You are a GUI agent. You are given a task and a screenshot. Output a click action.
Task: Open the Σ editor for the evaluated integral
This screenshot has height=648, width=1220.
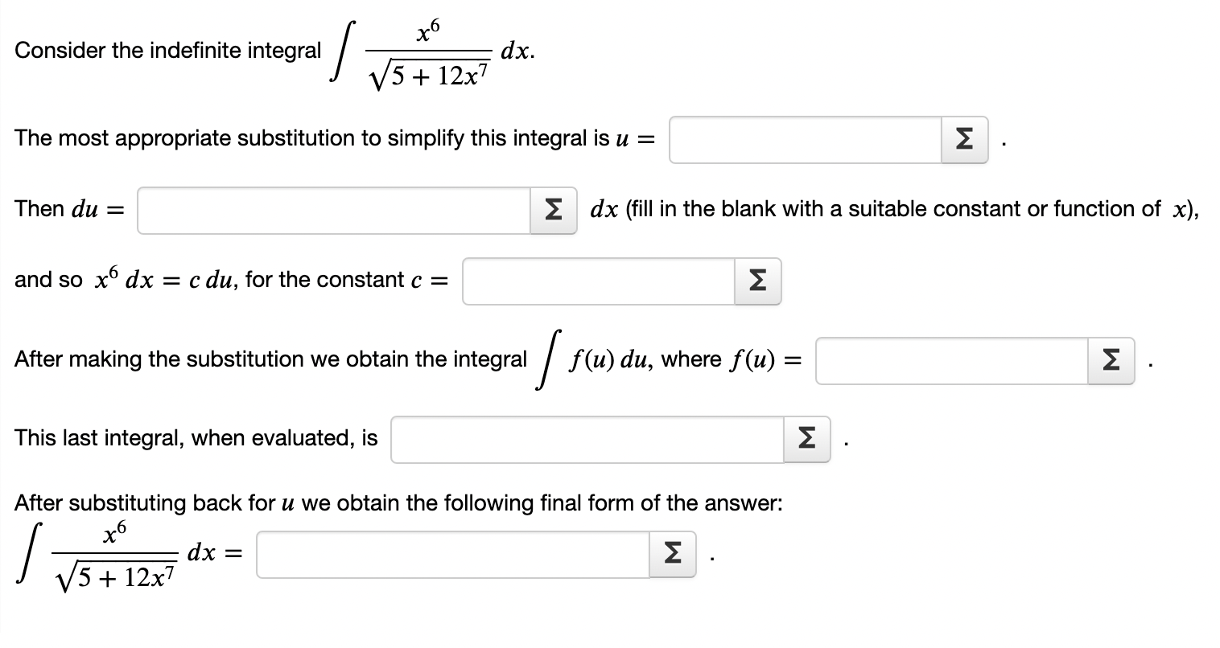click(806, 439)
